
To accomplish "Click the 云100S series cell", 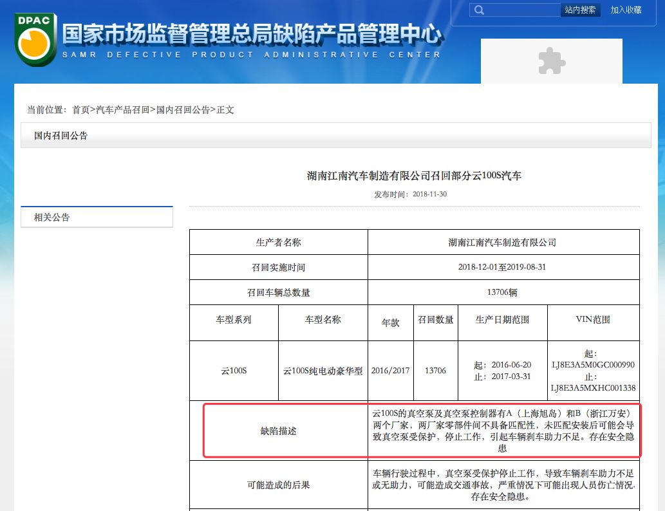I will [x=234, y=371].
